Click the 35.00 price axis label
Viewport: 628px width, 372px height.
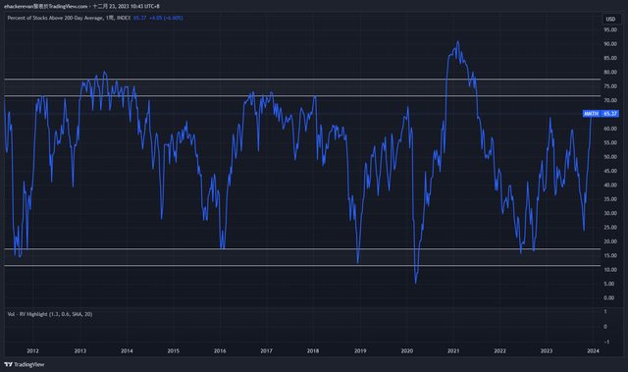point(610,199)
